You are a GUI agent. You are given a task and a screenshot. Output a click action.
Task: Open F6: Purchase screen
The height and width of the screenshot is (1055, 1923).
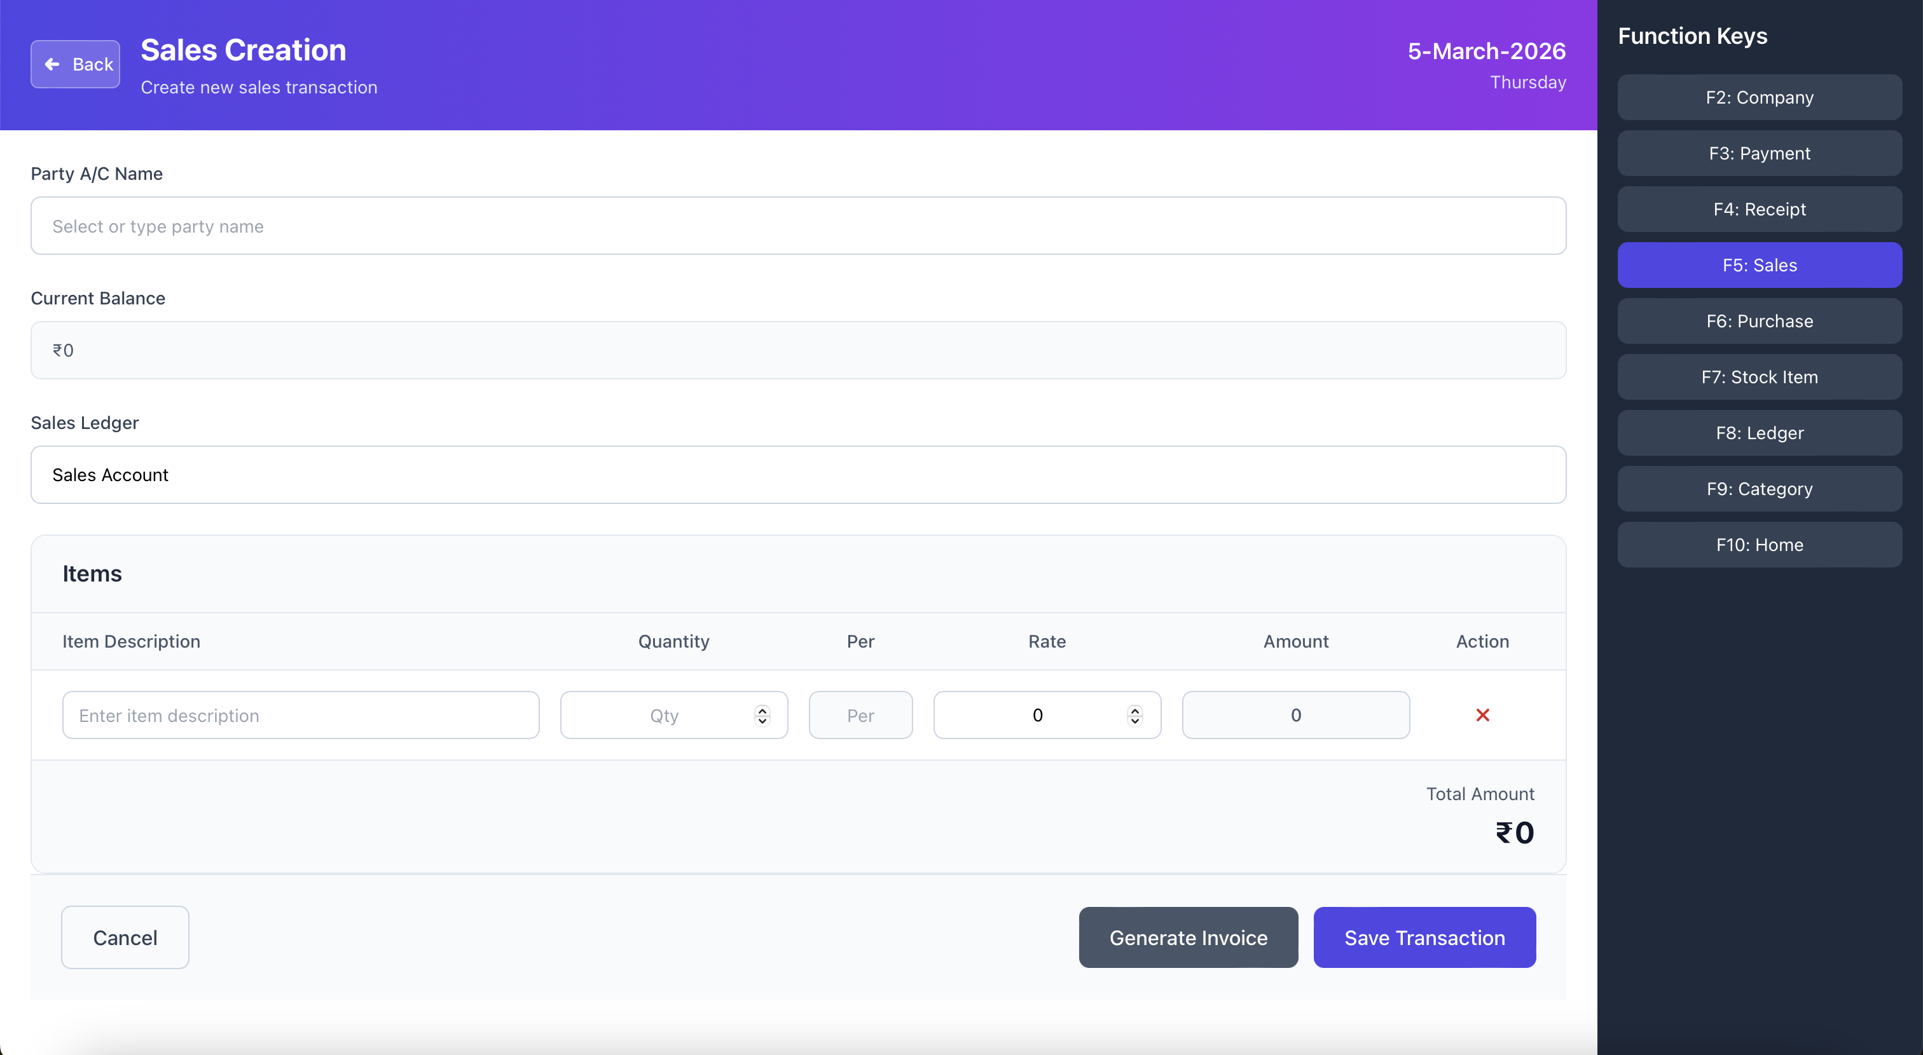(x=1759, y=321)
